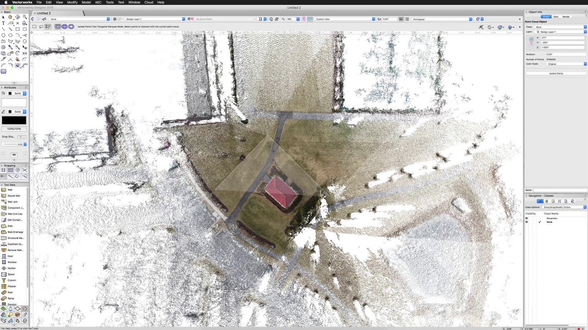The image size is (588, 330).
Task: Toggle Snap to Grid in Snapping palette
Action: coord(4,170)
